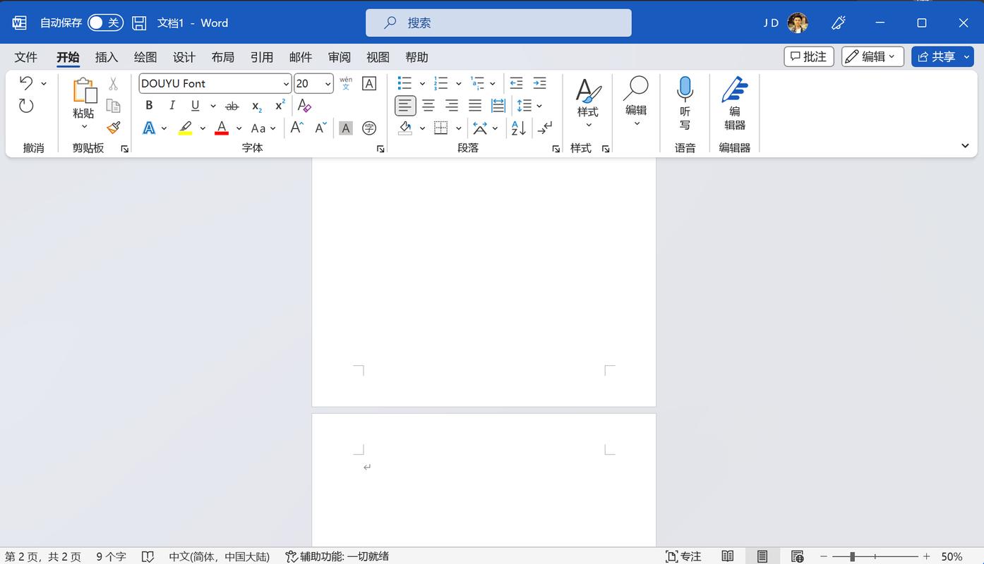Open font dialog launcher
Image resolution: width=984 pixels, height=564 pixels.
point(380,149)
